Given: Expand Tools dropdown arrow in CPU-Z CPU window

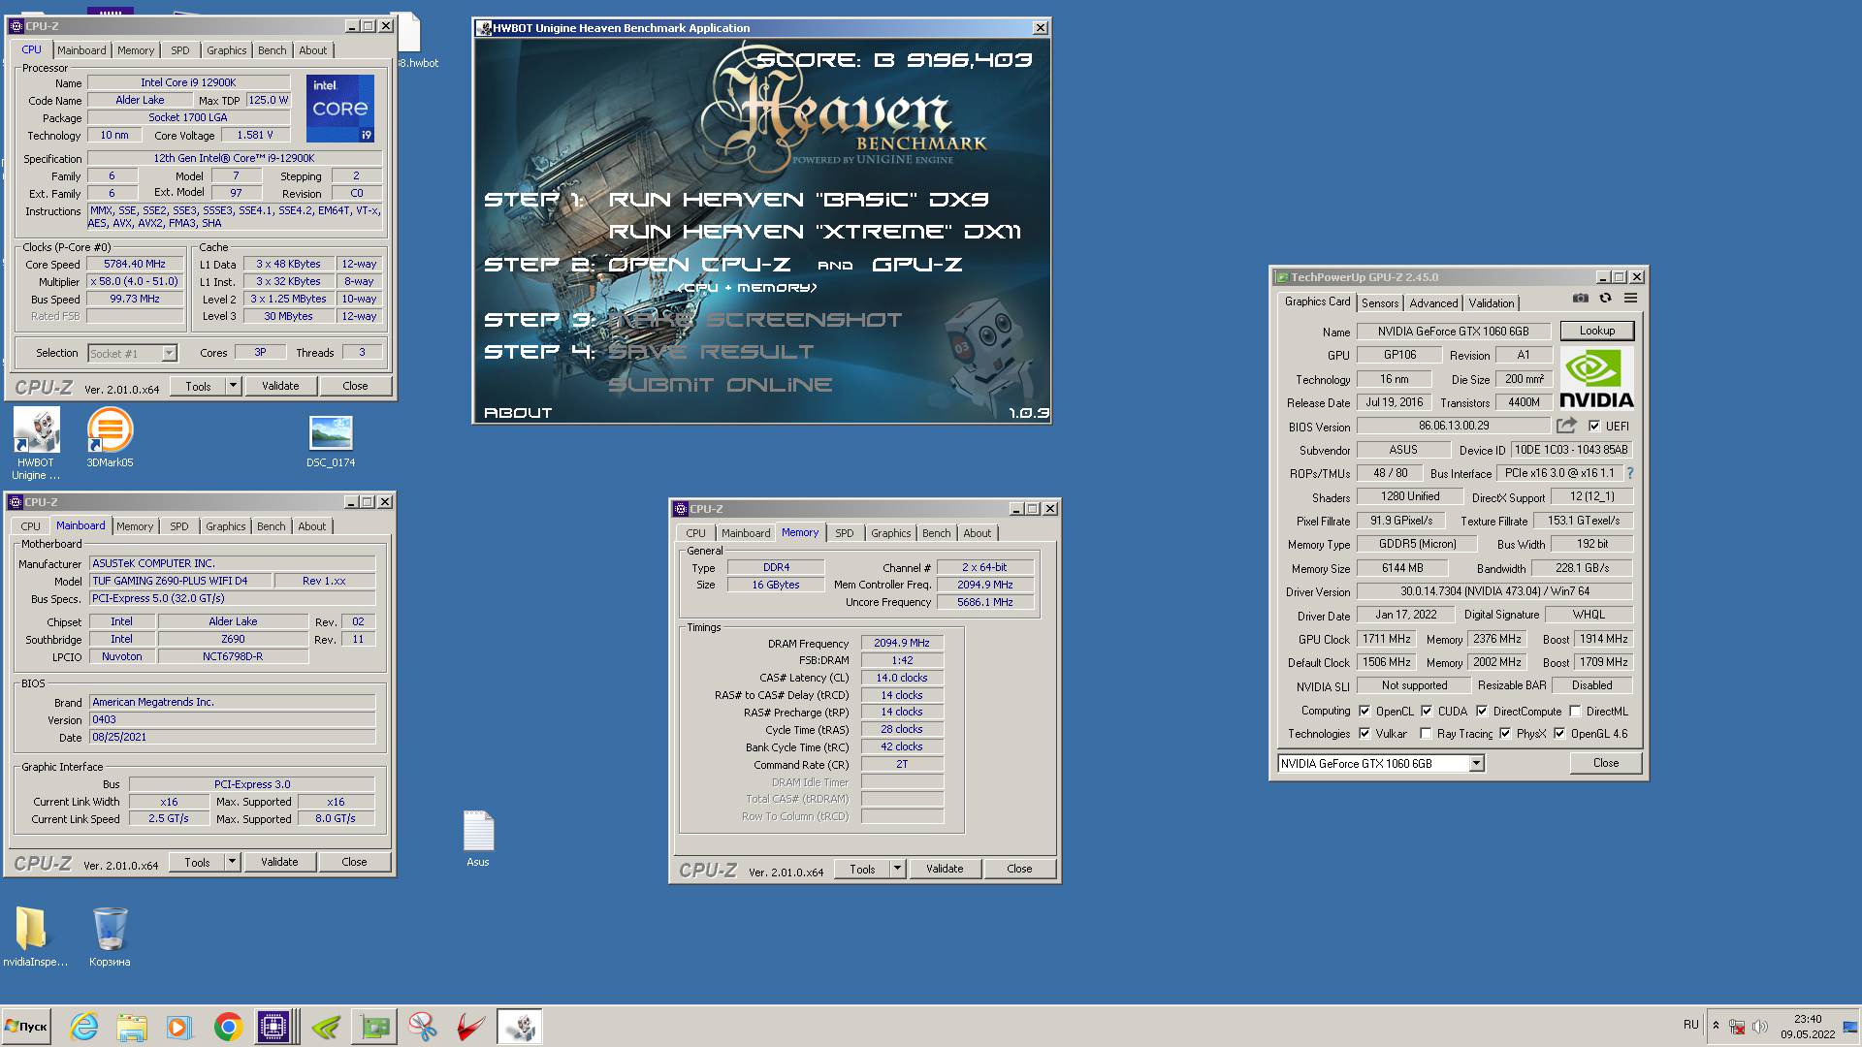Looking at the screenshot, I should click(233, 386).
